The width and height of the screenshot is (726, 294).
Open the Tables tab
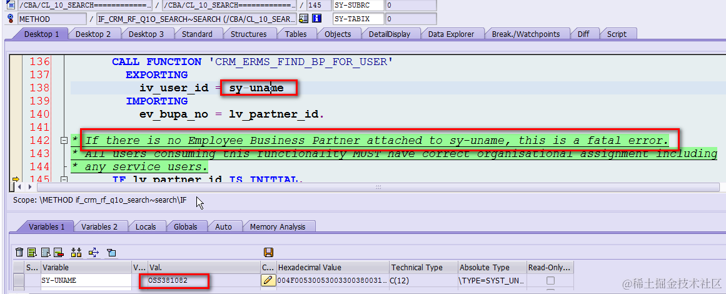pos(296,34)
